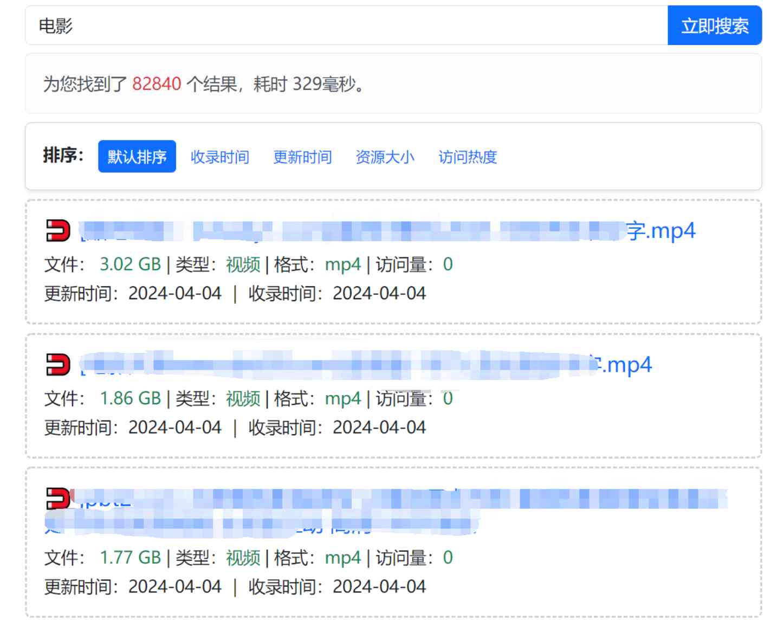Click mp4 format value in 1.86 GB result
This screenshot has width=777, height=620.
click(343, 399)
